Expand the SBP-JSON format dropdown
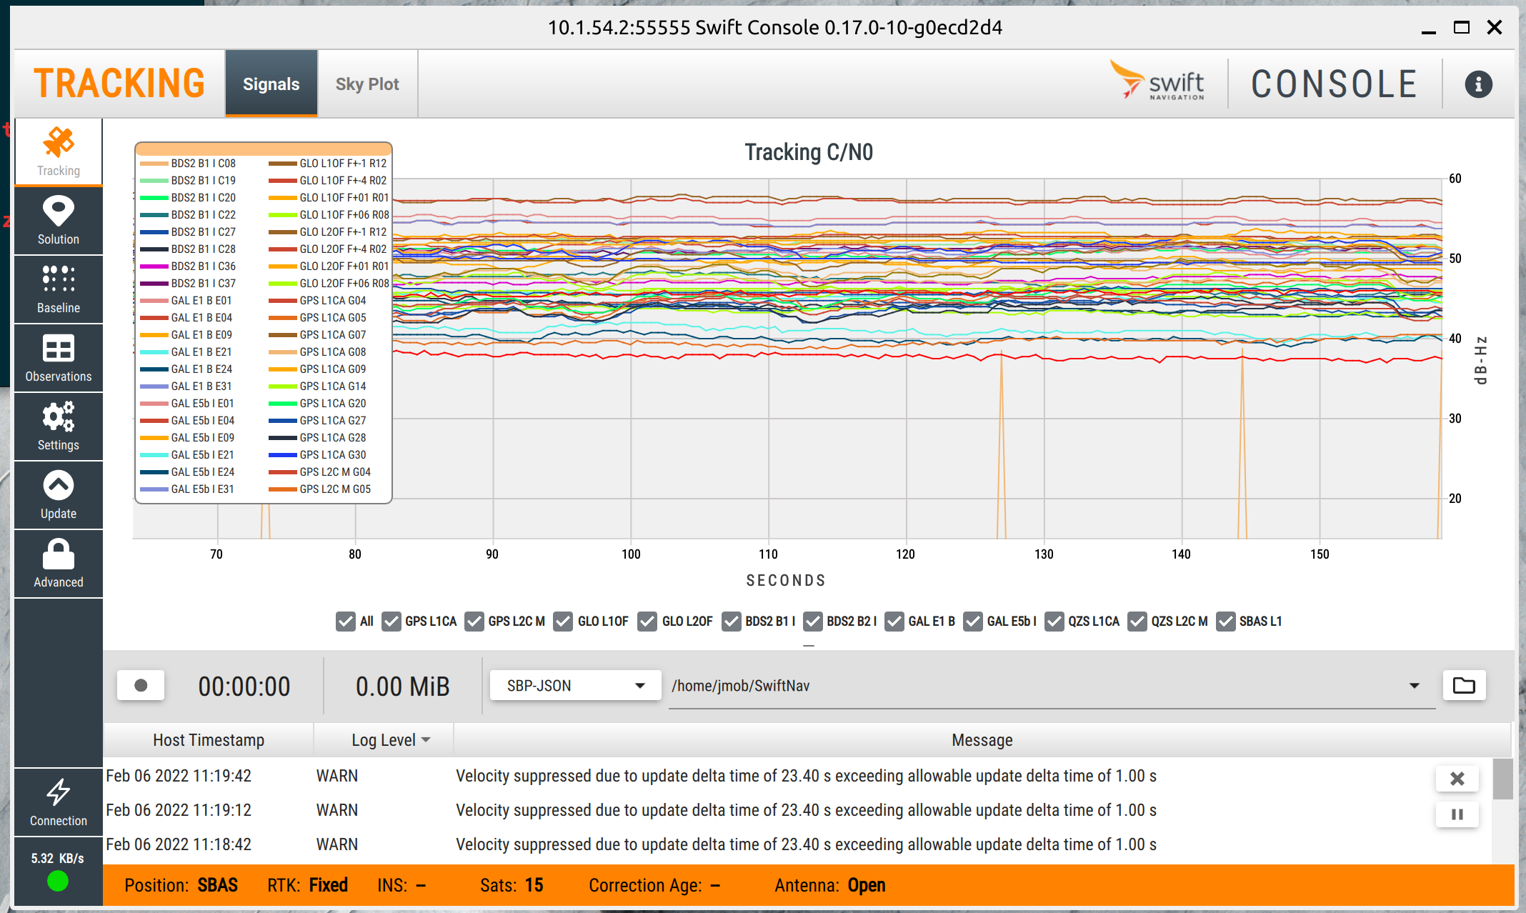The height and width of the screenshot is (913, 1526). (575, 686)
